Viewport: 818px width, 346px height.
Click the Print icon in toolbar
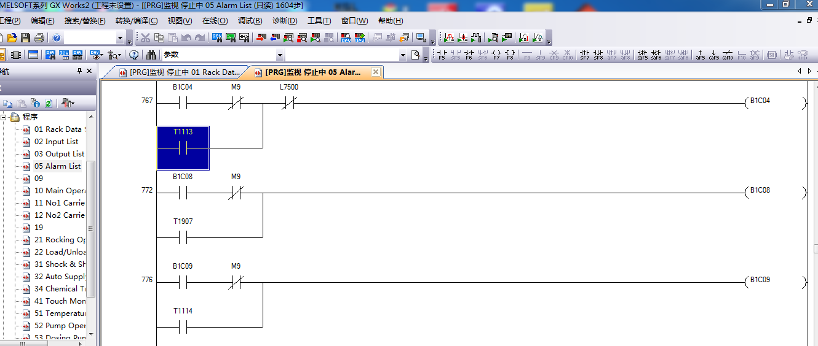point(39,38)
